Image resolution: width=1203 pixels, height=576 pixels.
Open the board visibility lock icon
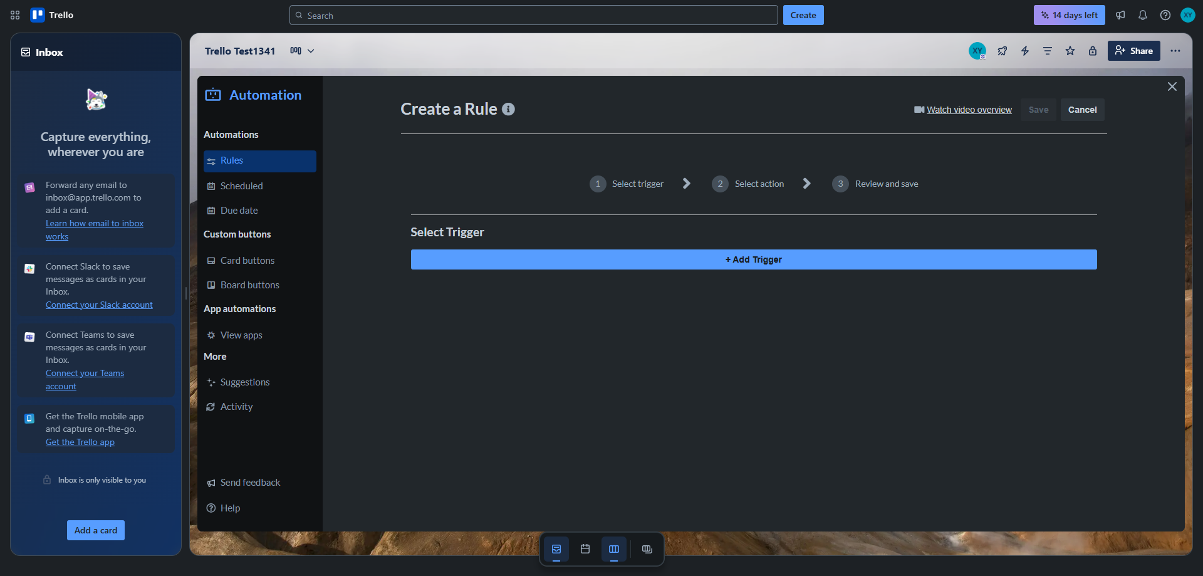[1093, 51]
